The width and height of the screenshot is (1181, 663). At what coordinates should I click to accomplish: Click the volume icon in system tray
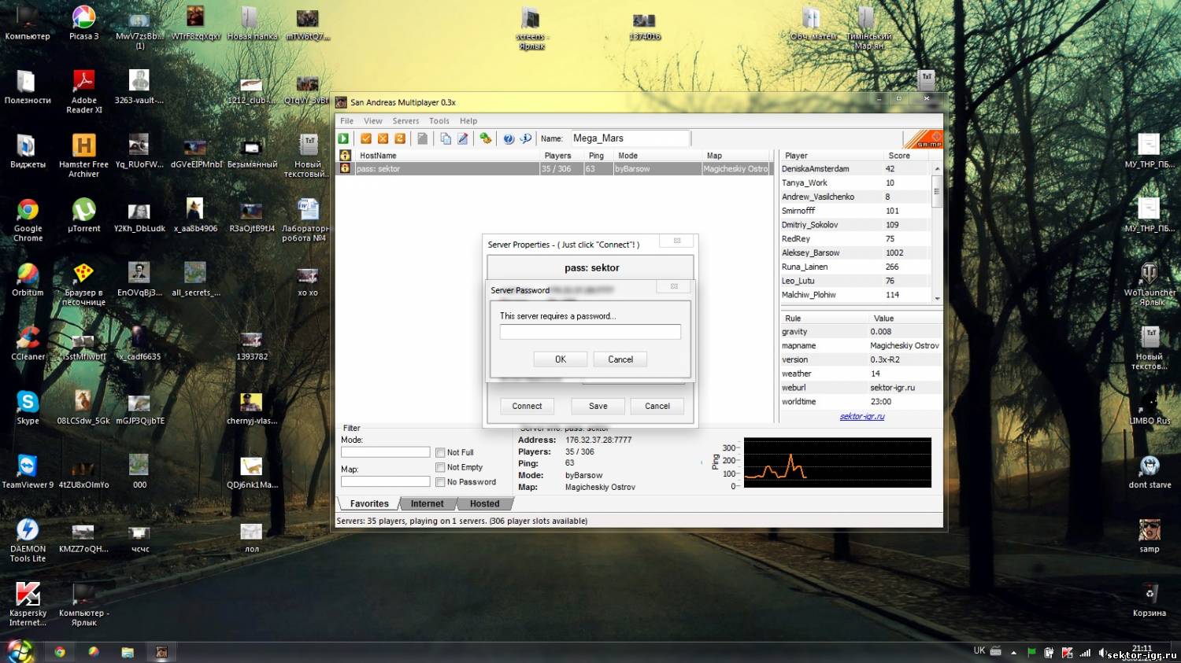(x=1101, y=652)
